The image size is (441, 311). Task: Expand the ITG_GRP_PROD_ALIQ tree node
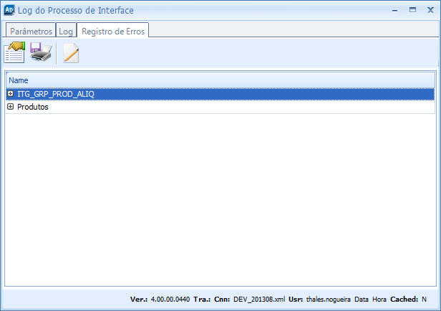click(11, 94)
